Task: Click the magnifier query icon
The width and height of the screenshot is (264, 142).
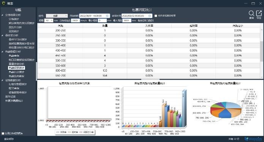Action: 251,13
